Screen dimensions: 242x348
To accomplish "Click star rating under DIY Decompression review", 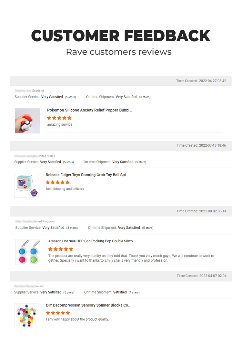I will click(58, 313).
